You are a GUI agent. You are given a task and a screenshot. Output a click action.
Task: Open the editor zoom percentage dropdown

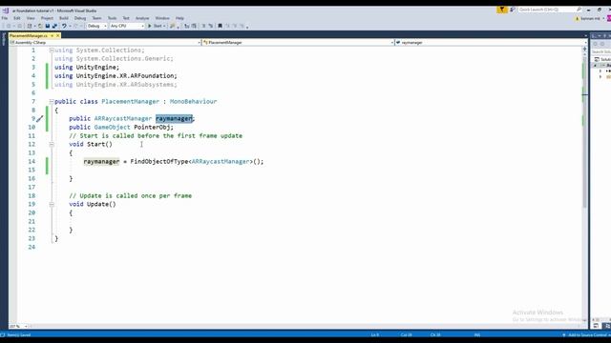tap(18, 326)
